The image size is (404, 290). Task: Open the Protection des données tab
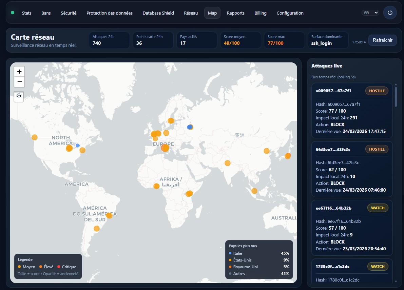pyautogui.click(x=110, y=13)
